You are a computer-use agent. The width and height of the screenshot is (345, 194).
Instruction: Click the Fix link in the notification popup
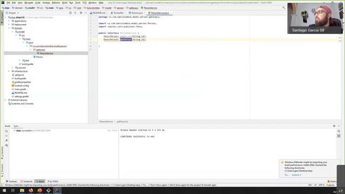tap(286, 175)
